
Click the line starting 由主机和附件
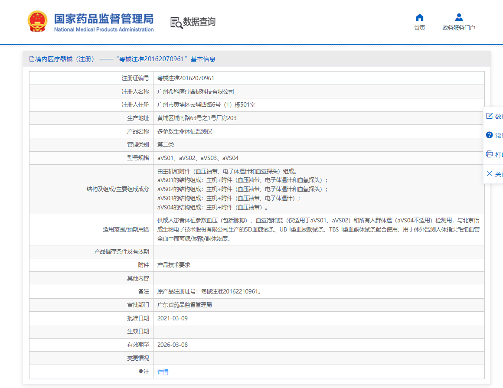(227, 172)
